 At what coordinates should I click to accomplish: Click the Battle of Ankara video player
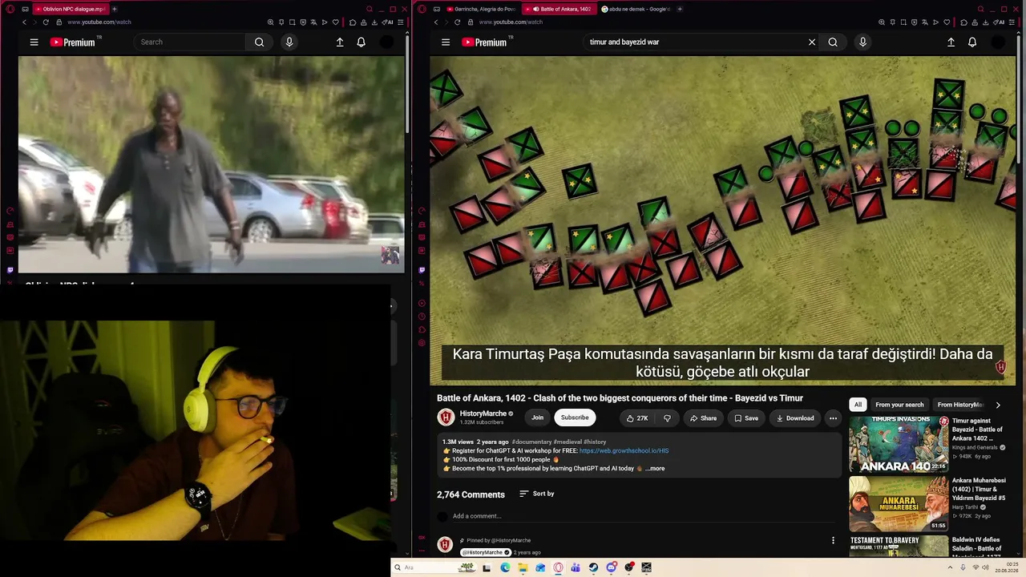[x=723, y=220]
